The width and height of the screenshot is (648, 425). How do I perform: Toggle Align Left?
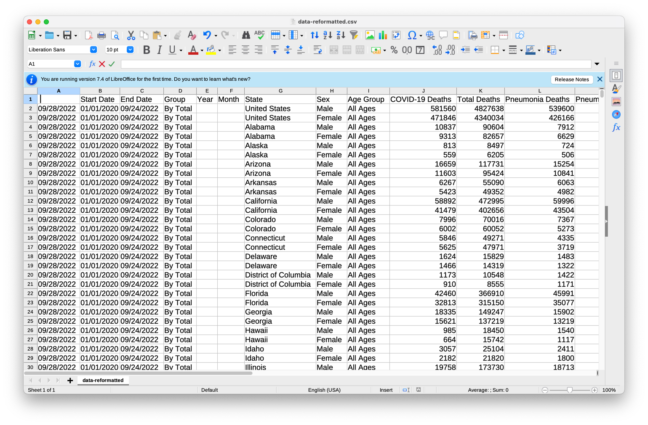point(232,50)
